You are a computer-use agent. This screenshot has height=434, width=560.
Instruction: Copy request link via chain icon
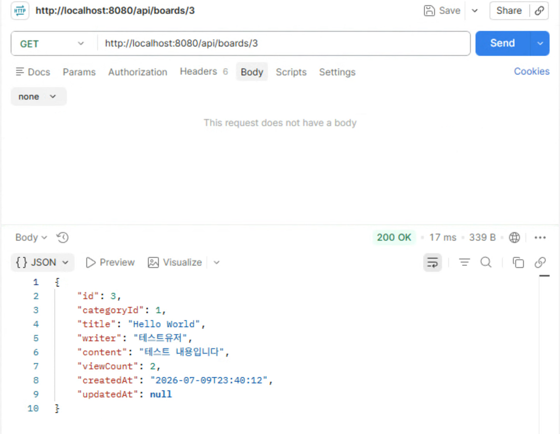click(539, 11)
